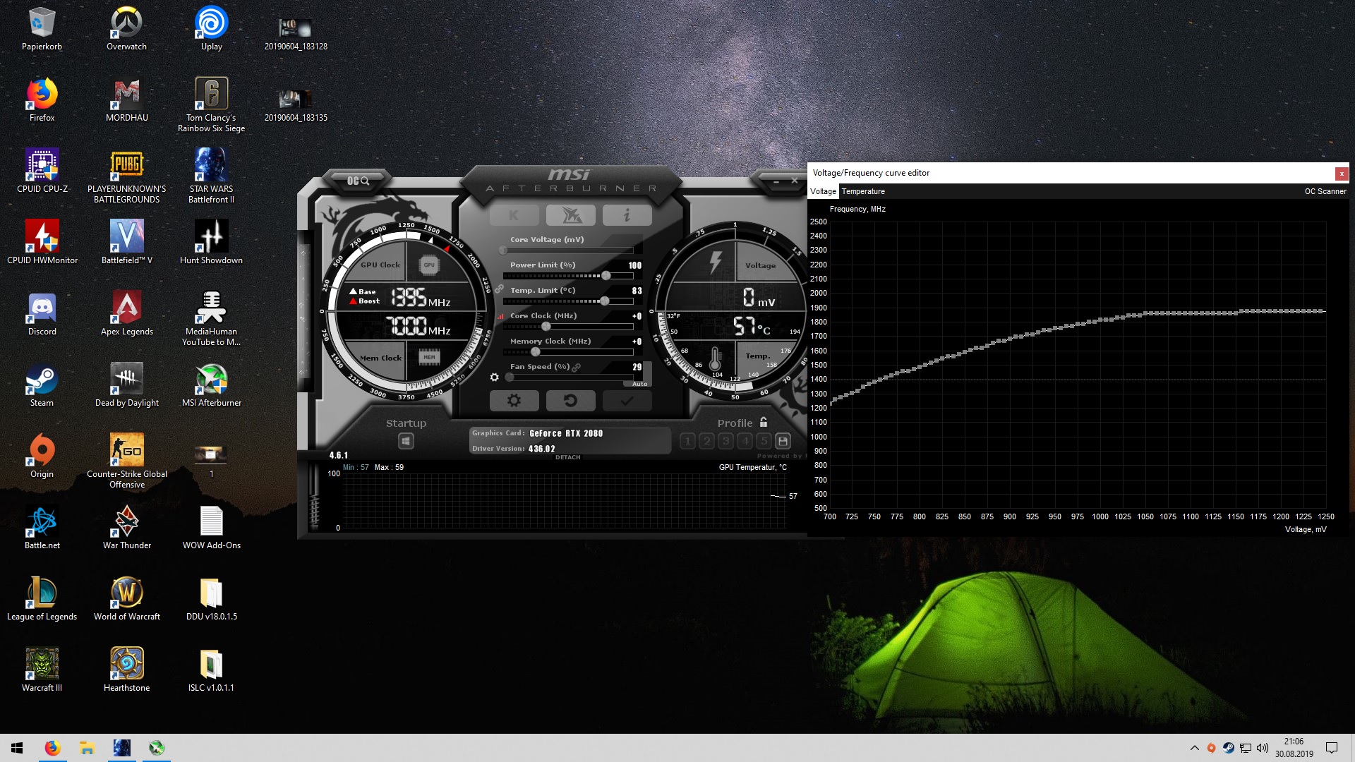Click the OC Scanner link in curve editor
1355x762 pixels.
coord(1325,191)
